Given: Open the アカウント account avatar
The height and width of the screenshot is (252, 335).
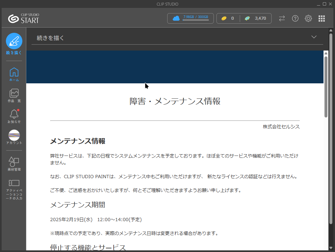Looking at the screenshot, I should coord(14,135).
